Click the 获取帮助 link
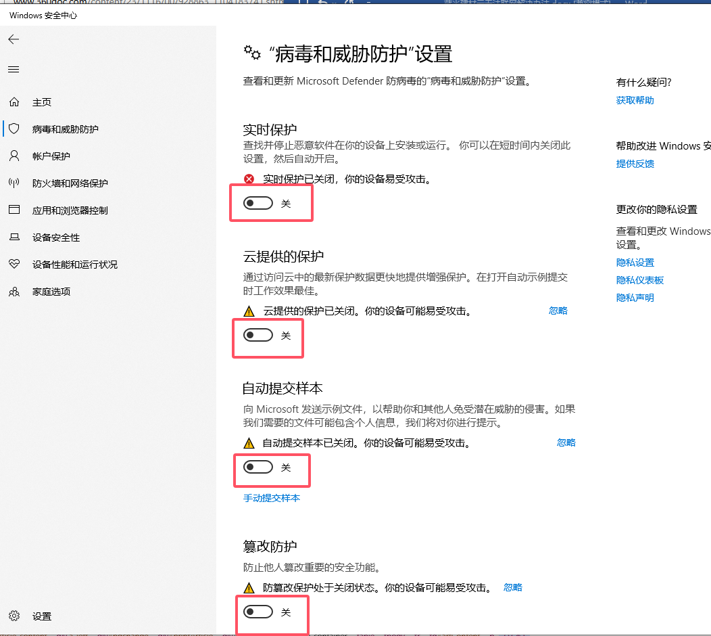This screenshot has height=636, width=711. point(635,100)
